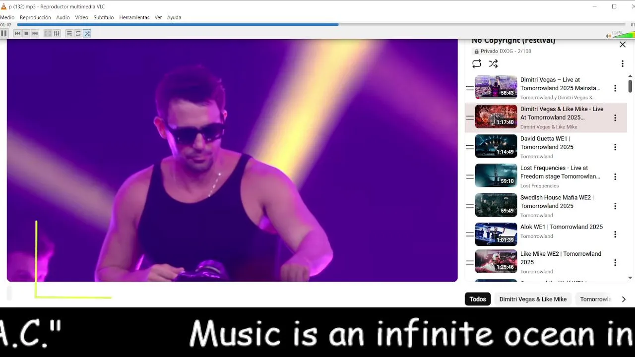Open options for David Guetta WE1 video

tap(615, 147)
